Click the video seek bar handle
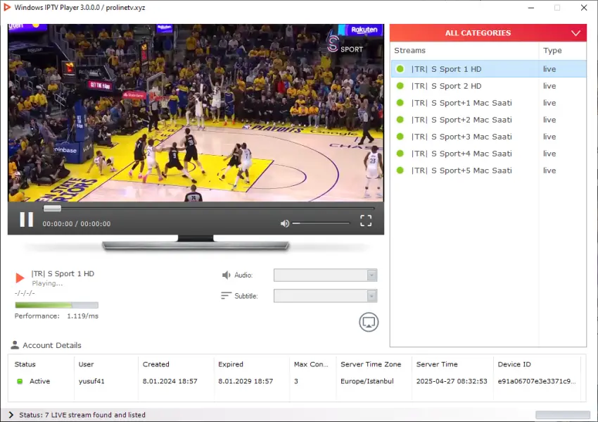Screen dimensions: 598x422 pyautogui.click(x=52, y=208)
